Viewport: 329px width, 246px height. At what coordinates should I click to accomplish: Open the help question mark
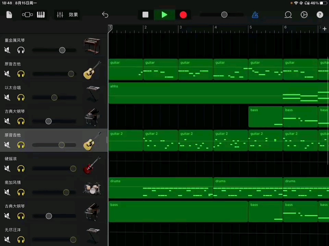pyautogui.click(x=320, y=15)
